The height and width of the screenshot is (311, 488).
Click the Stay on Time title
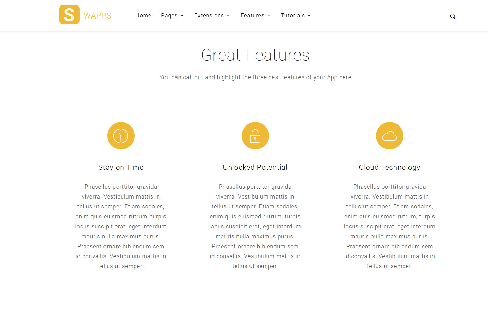click(121, 167)
